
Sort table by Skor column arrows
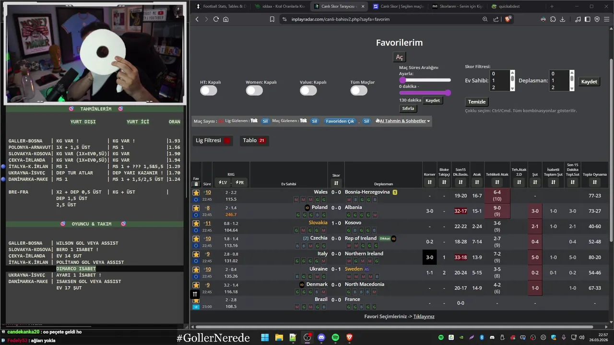tap(336, 183)
